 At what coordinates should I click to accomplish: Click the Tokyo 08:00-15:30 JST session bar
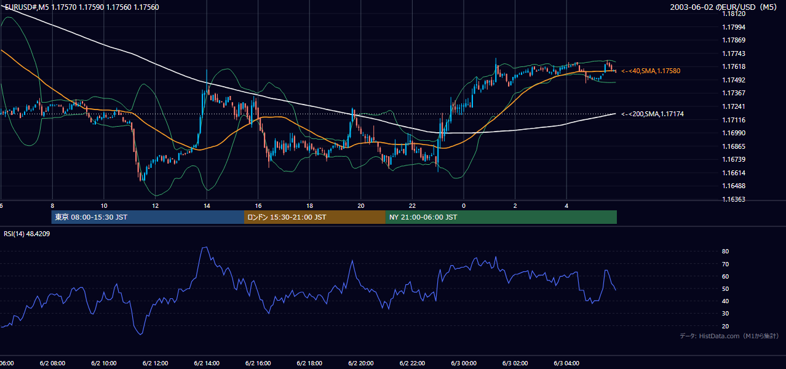[148, 217]
